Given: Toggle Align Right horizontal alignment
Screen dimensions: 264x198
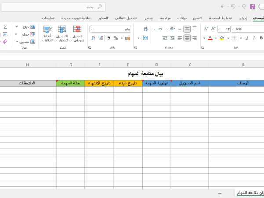Looking at the screenshot, I should [194, 38].
